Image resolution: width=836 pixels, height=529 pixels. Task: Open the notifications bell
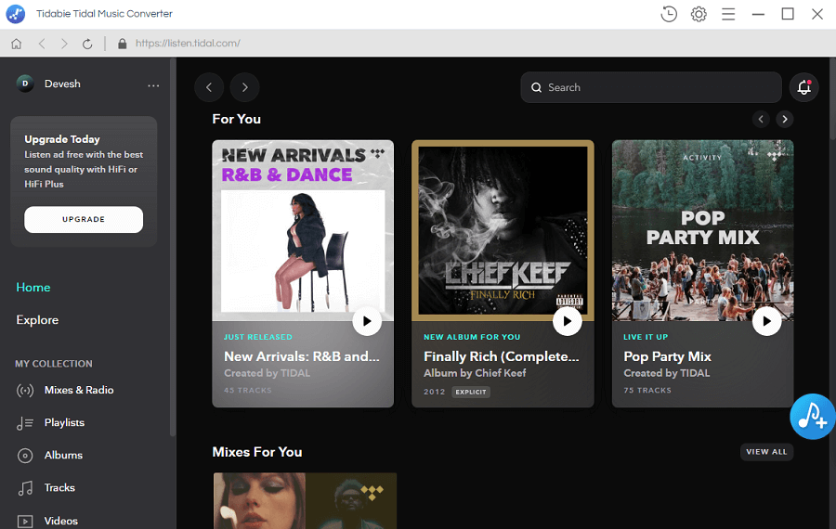(803, 87)
